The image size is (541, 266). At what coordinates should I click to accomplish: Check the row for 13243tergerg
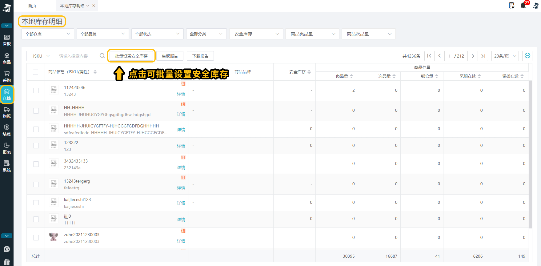36,184
